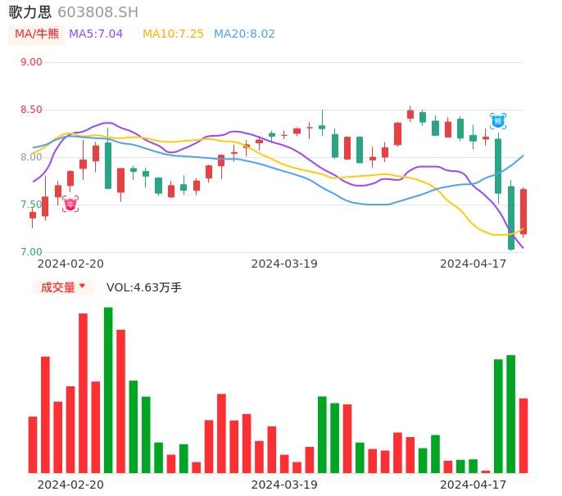
Task: Toggle the MA5:7.04 line label
Action: (96, 34)
